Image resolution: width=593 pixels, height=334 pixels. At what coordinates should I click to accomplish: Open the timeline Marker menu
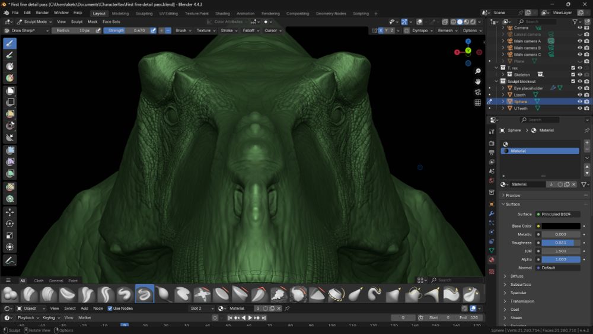(85, 318)
